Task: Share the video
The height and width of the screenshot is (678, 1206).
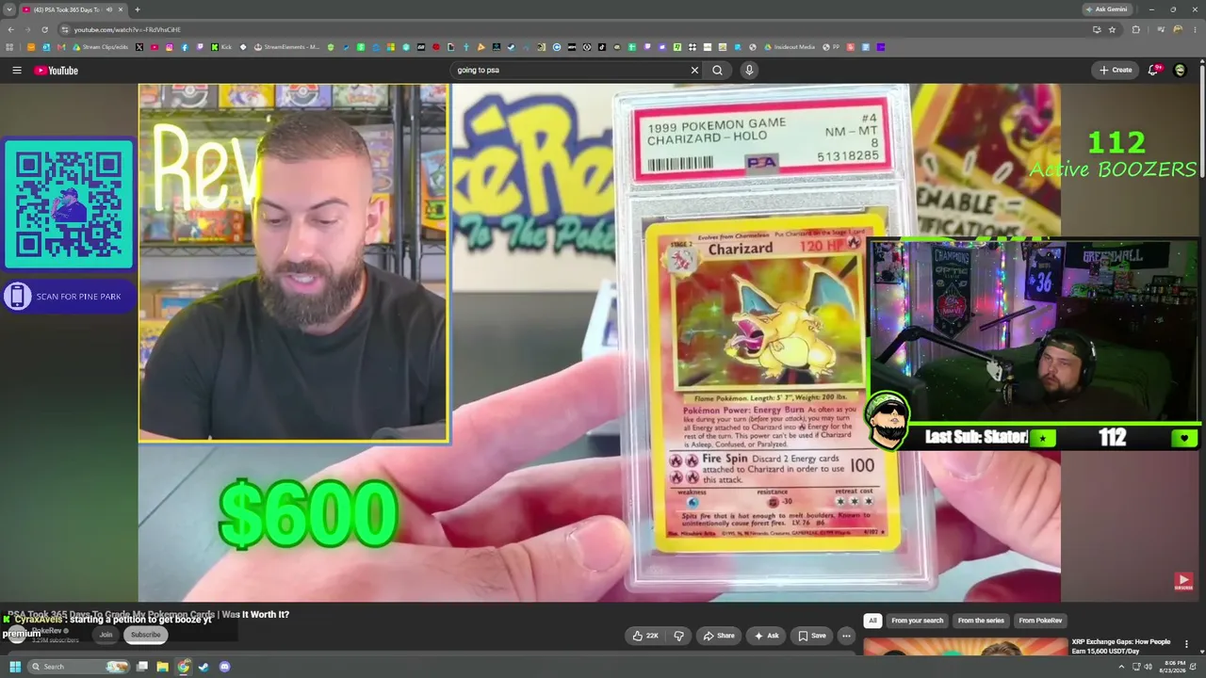Action: (718, 636)
